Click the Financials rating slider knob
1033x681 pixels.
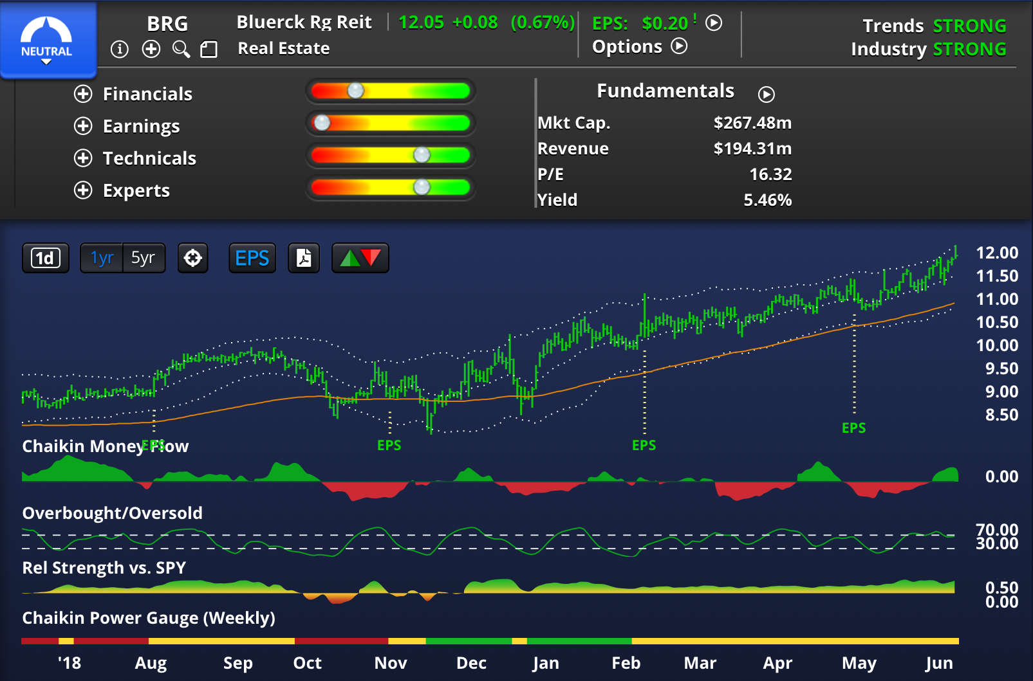(x=355, y=91)
